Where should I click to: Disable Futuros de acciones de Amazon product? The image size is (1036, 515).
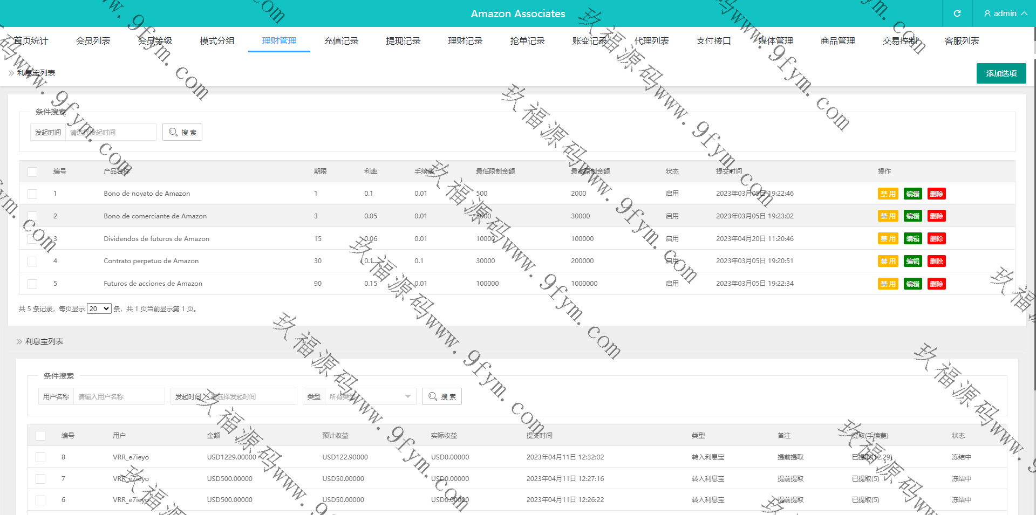click(888, 284)
